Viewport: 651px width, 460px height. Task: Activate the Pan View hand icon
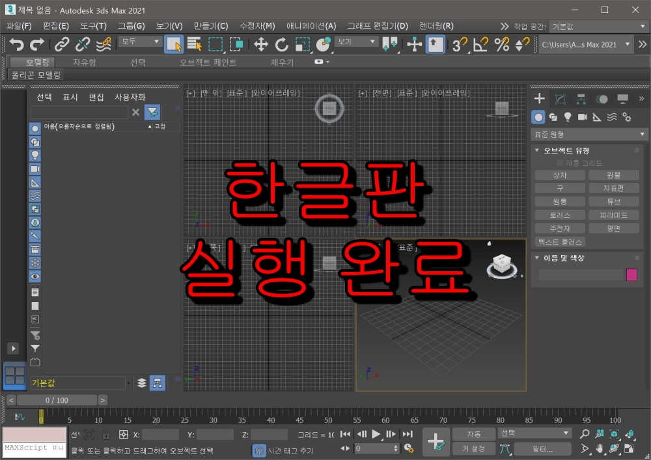pyautogui.click(x=598, y=448)
